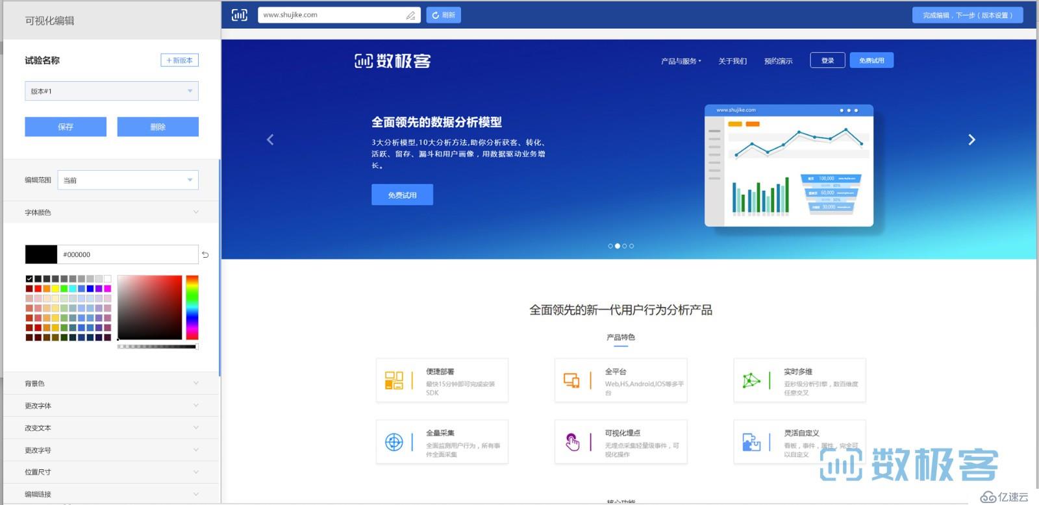The height and width of the screenshot is (505, 1039).
Task: Click 免费试用 button in site header
Action: tap(871, 60)
